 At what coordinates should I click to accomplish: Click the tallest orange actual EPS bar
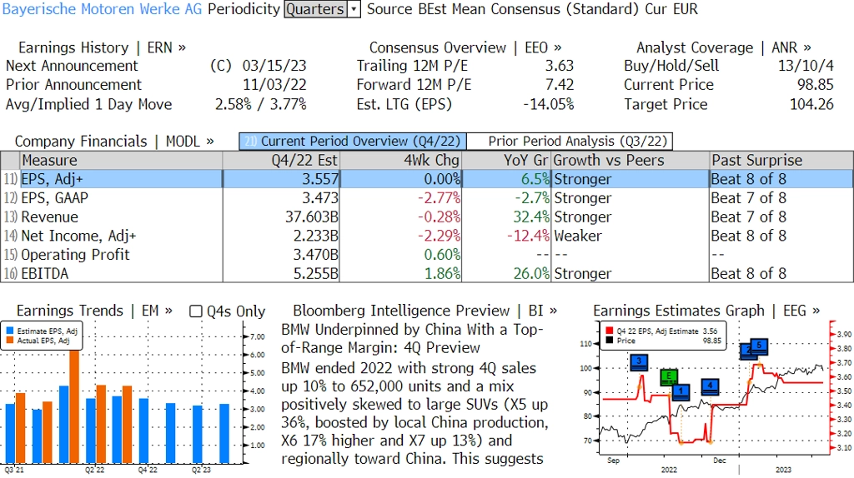74,406
